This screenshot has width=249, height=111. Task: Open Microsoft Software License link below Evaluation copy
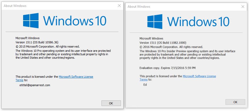click(x=199, y=76)
